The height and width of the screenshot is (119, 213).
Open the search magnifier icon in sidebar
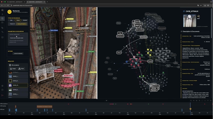tap(2, 19)
